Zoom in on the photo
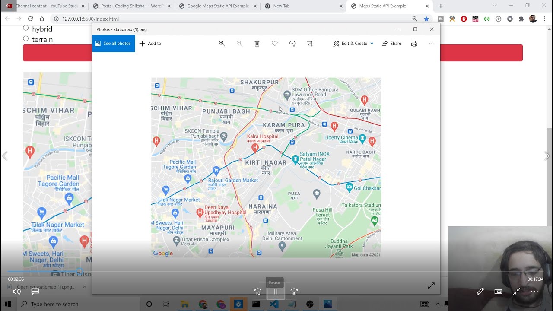The image size is (553, 311). [x=222, y=44]
